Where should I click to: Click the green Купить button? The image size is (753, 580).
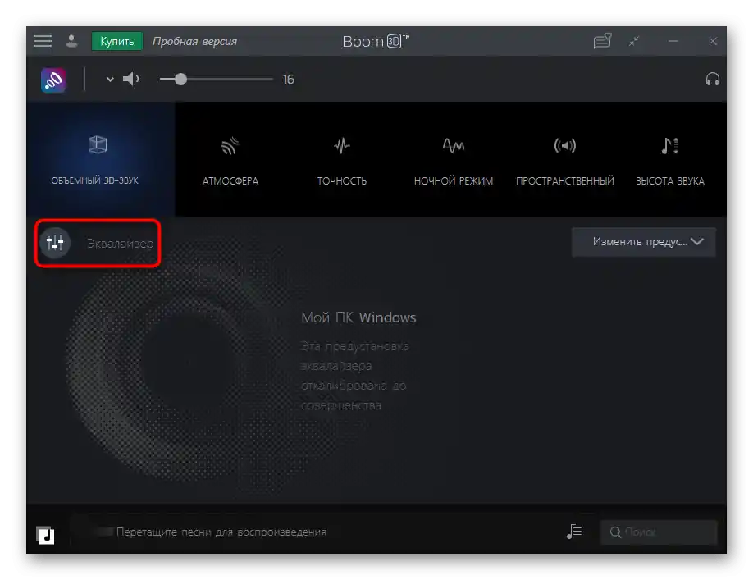click(x=116, y=41)
